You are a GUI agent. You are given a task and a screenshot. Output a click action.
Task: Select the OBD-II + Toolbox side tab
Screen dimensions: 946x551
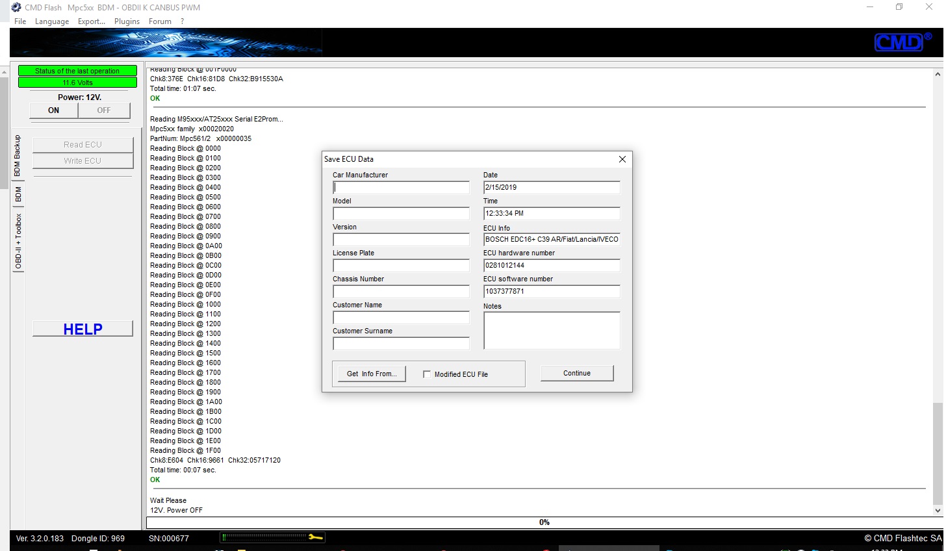click(x=18, y=241)
